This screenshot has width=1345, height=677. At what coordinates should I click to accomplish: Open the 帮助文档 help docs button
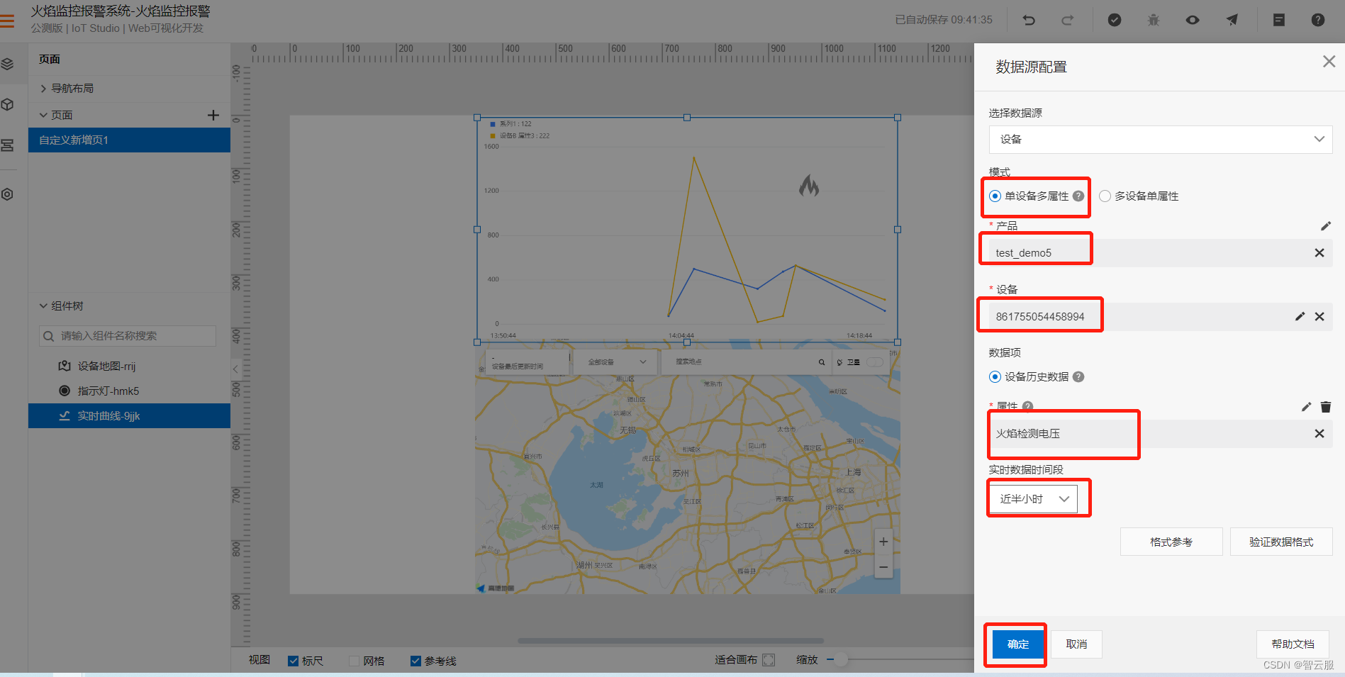pos(1293,644)
